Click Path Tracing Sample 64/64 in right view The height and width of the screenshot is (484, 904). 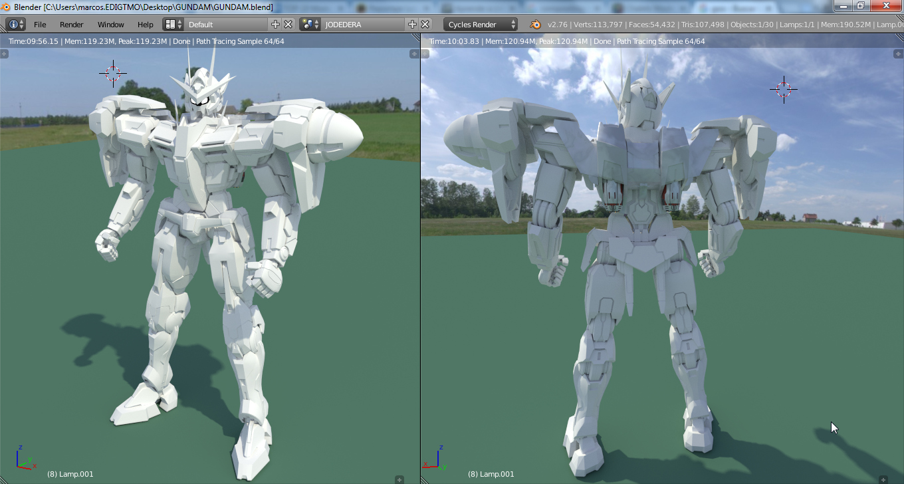click(661, 41)
